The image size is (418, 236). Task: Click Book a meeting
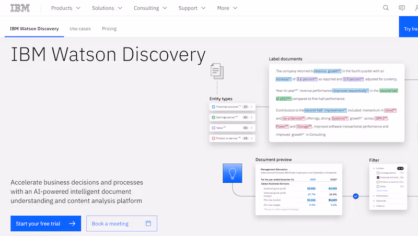(122, 223)
